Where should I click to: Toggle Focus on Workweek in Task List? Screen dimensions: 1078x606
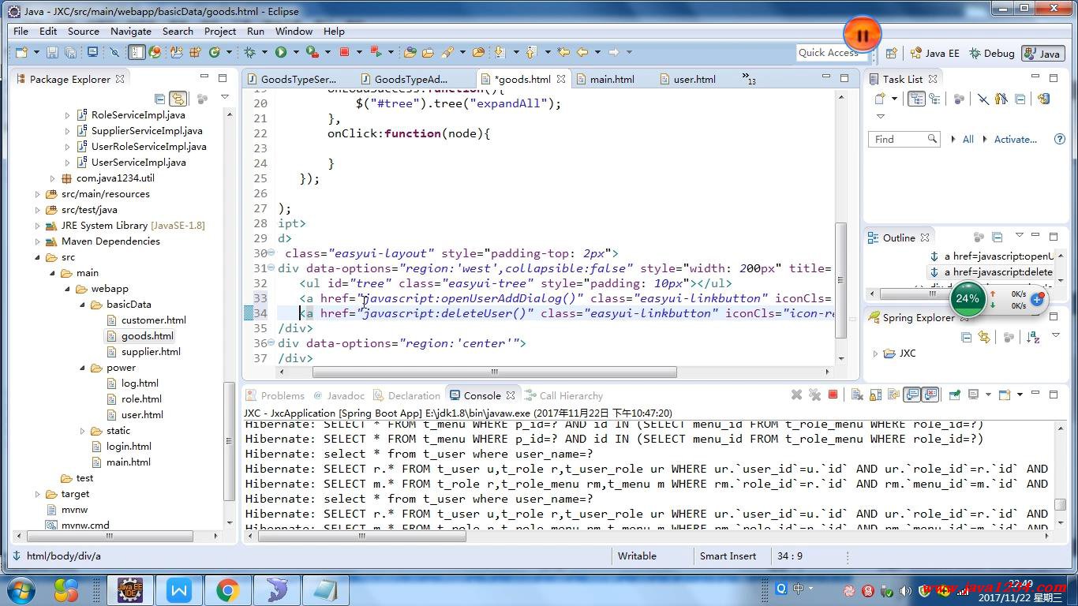(959, 99)
